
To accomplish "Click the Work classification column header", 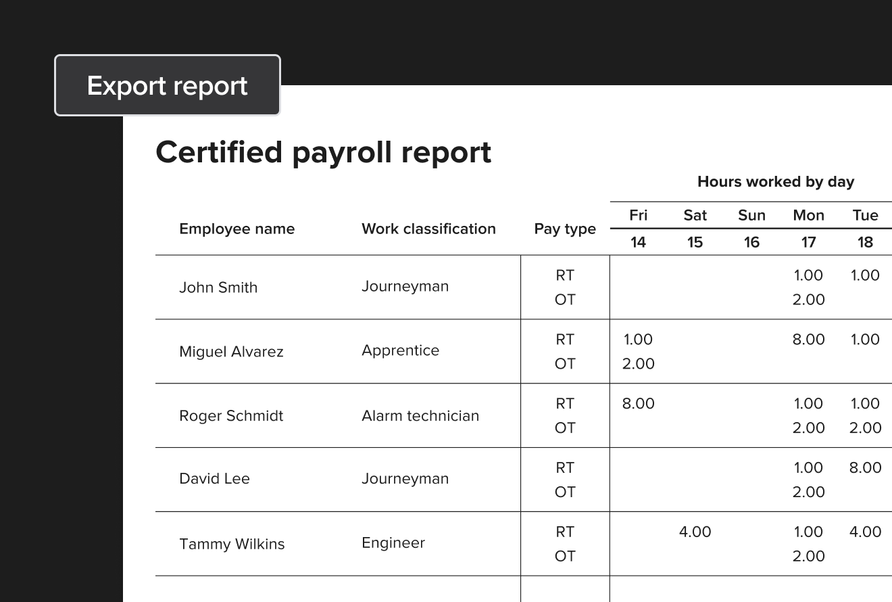I will (x=428, y=229).
